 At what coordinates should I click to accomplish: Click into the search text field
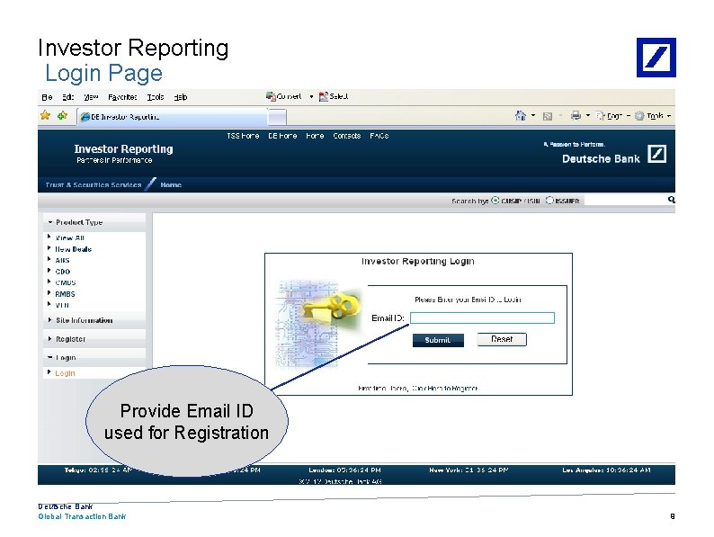[x=626, y=201]
